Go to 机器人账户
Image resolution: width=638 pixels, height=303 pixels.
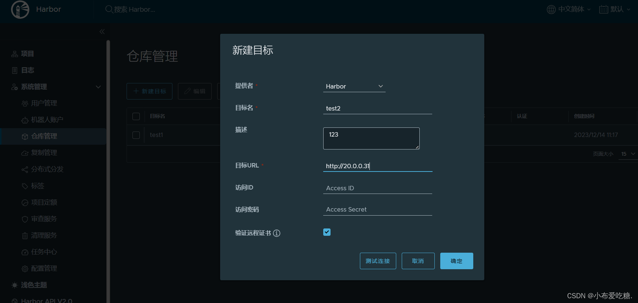47,120
